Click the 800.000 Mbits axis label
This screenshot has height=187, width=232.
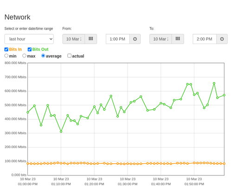tap(15, 63)
